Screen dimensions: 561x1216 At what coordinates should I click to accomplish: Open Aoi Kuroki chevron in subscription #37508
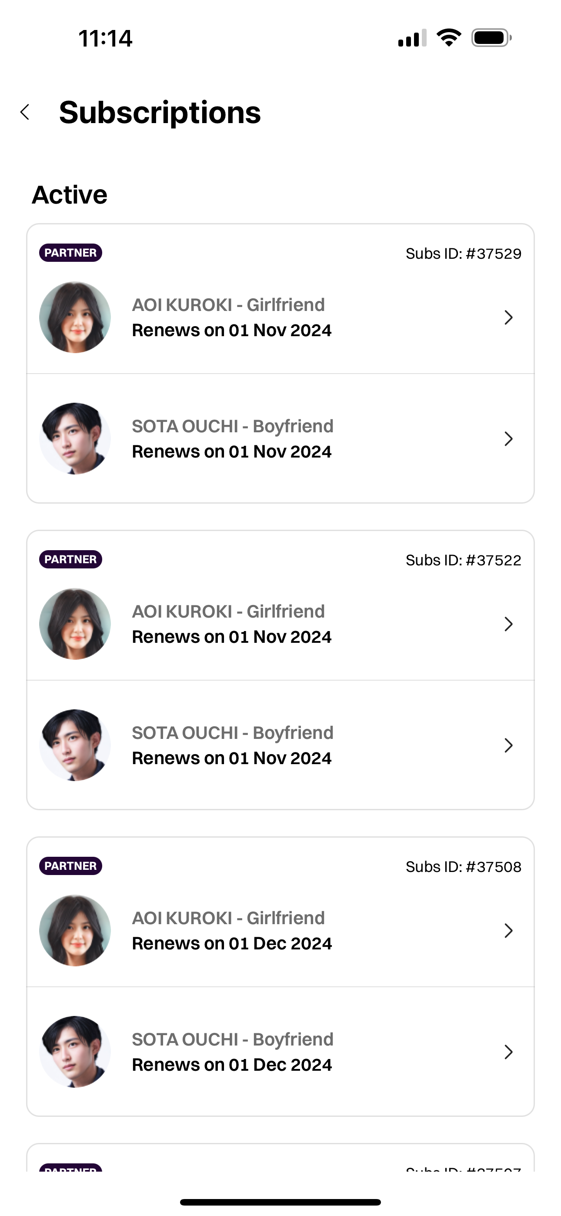[508, 930]
